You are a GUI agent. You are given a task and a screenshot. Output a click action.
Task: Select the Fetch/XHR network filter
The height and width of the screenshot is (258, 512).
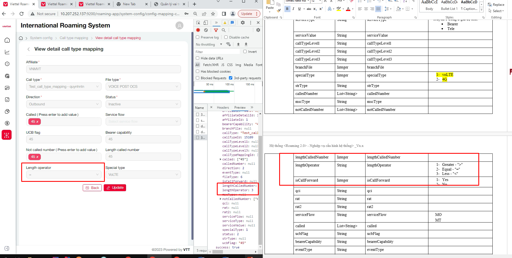(x=210, y=65)
